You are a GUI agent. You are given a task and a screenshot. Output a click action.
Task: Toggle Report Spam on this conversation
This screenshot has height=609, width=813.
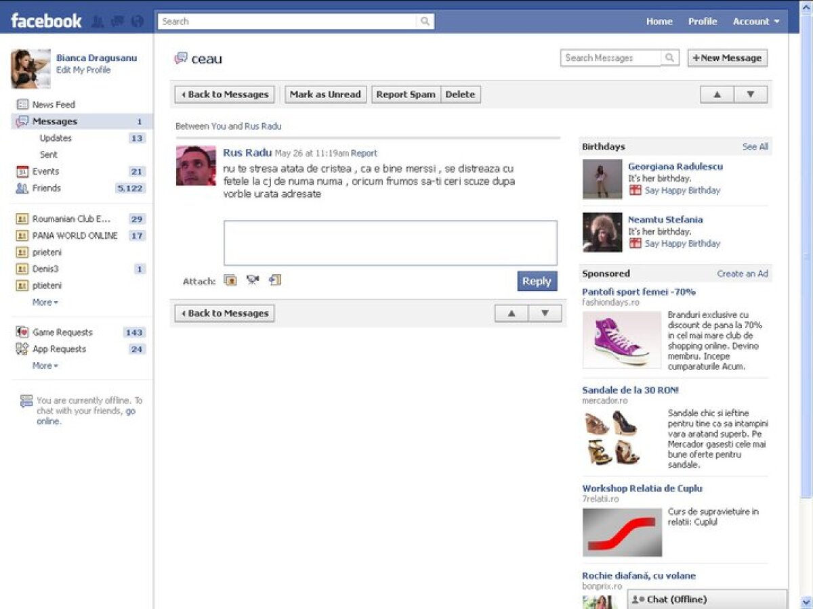(x=405, y=94)
